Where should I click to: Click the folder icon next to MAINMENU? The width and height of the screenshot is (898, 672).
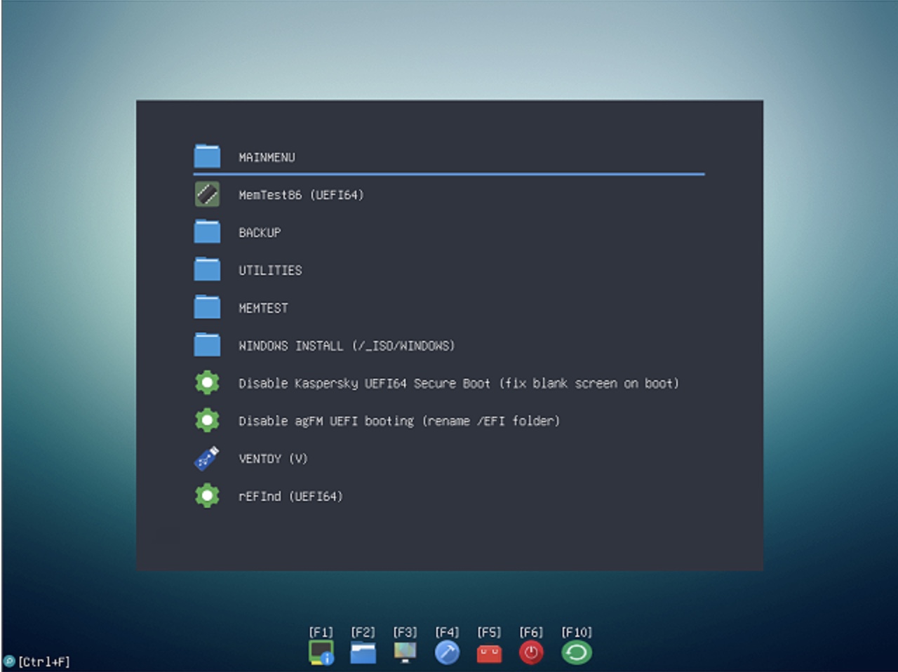[207, 156]
